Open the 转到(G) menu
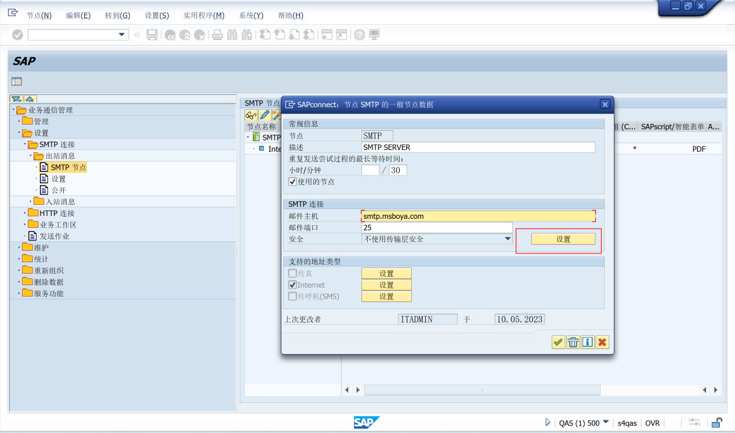 (x=118, y=16)
